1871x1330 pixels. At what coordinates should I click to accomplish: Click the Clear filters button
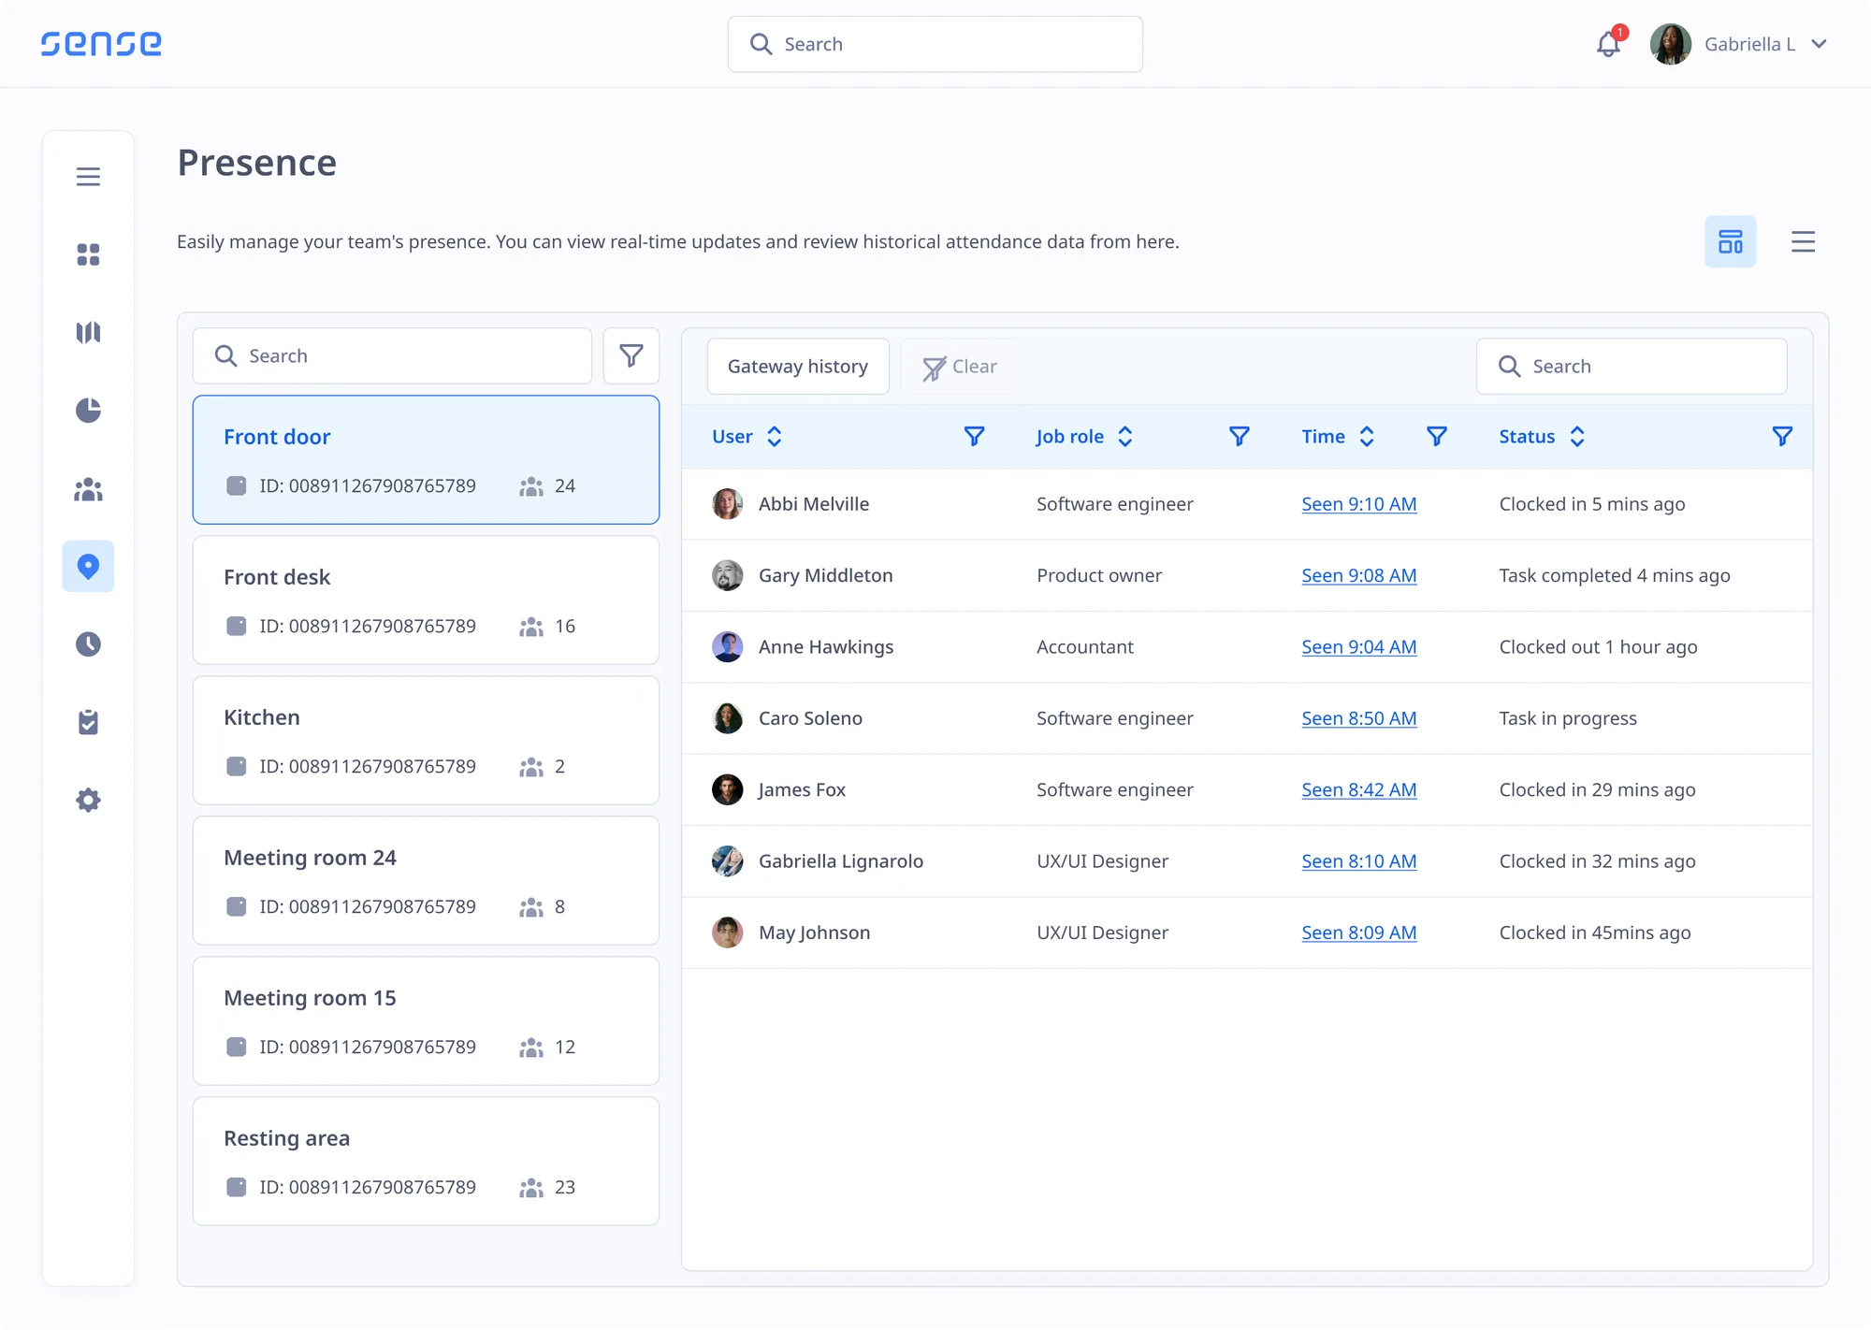tap(960, 367)
